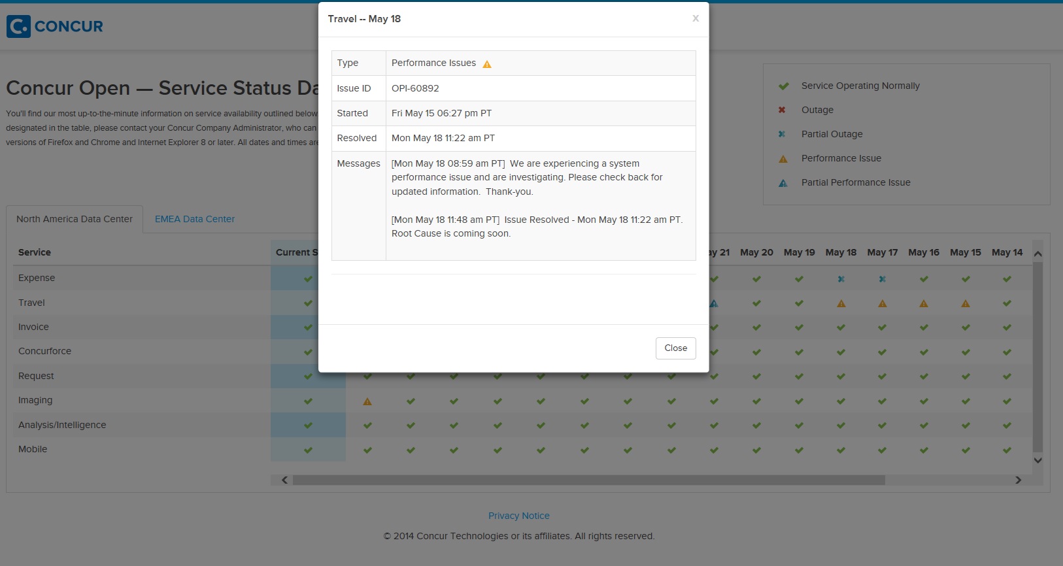Click Invoice May 19 checkmark
Image resolution: width=1063 pixels, height=566 pixels.
[x=799, y=327]
